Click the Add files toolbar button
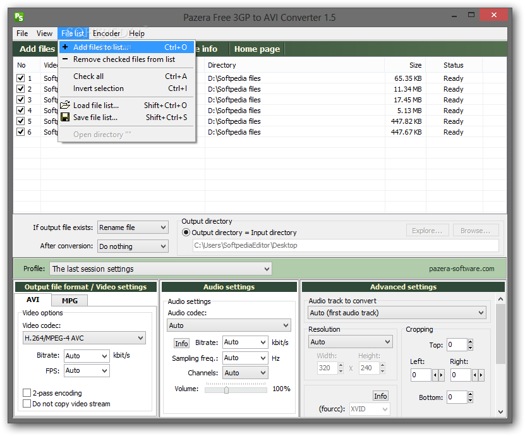Image resolution: width=525 pixels, height=436 pixels. (37, 49)
